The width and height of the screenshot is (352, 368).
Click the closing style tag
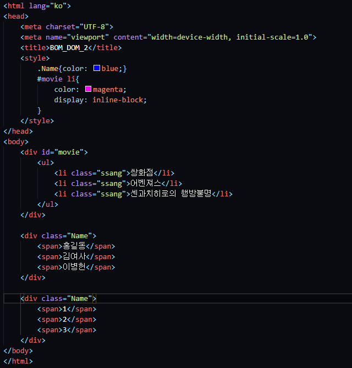[x=37, y=121]
